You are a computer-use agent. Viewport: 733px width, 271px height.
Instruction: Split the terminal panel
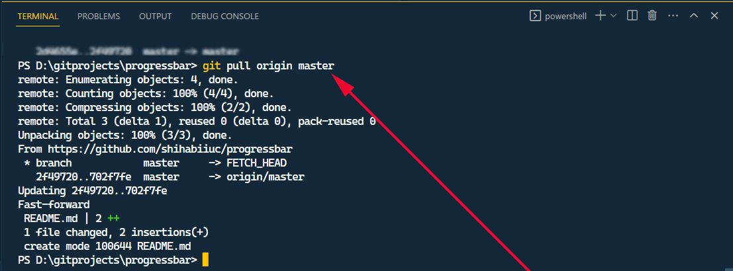click(632, 16)
